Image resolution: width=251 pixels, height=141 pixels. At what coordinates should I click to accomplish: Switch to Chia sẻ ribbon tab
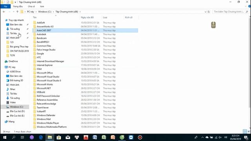[x=31, y=6]
